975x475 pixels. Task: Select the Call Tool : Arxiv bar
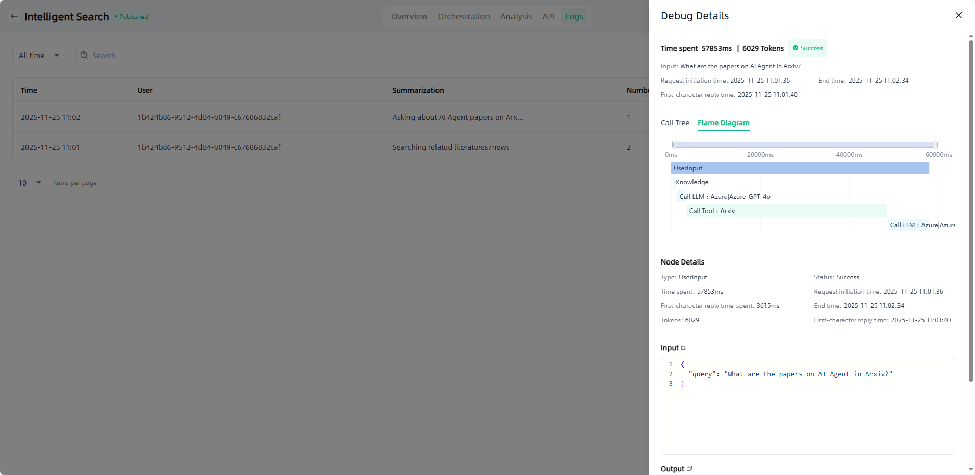(x=786, y=210)
